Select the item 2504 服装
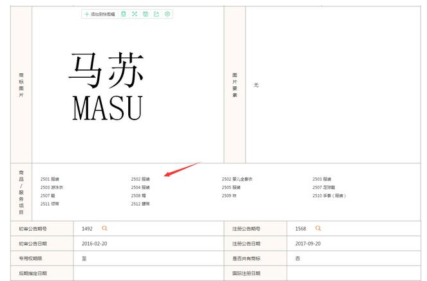The height and width of the screenshot is (281, 427). click(140, 187)
